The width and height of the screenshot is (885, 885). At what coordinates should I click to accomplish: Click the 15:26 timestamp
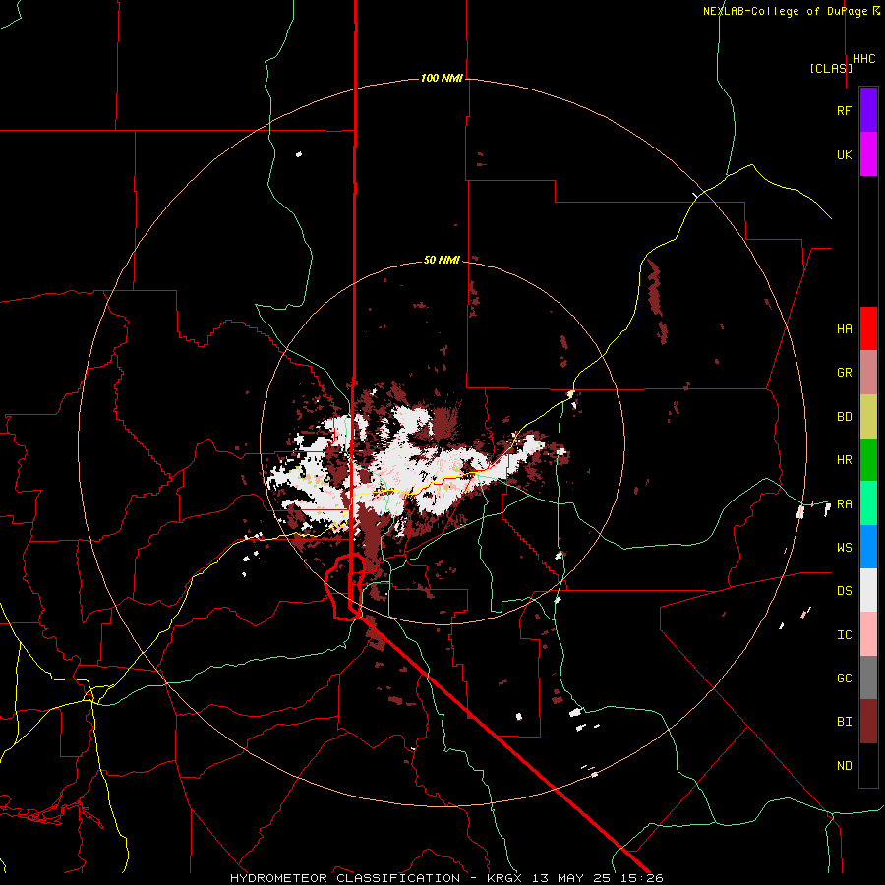(x=642, y=878)
